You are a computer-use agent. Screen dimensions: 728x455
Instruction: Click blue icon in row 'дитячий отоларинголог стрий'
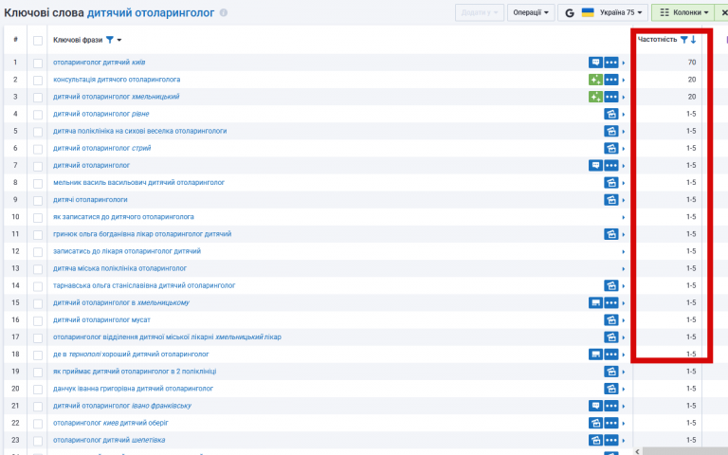point(611,148)
